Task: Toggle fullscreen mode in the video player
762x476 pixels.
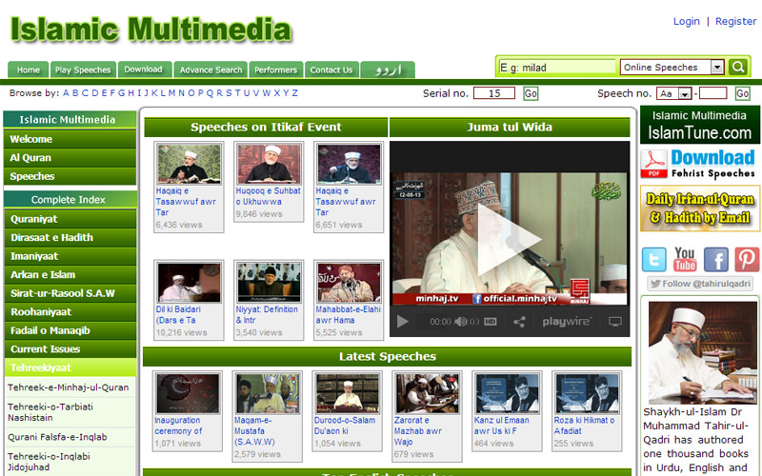Action: [615, 322]
